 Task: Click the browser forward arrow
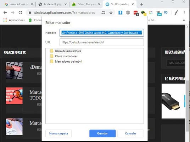click(13, 12)
